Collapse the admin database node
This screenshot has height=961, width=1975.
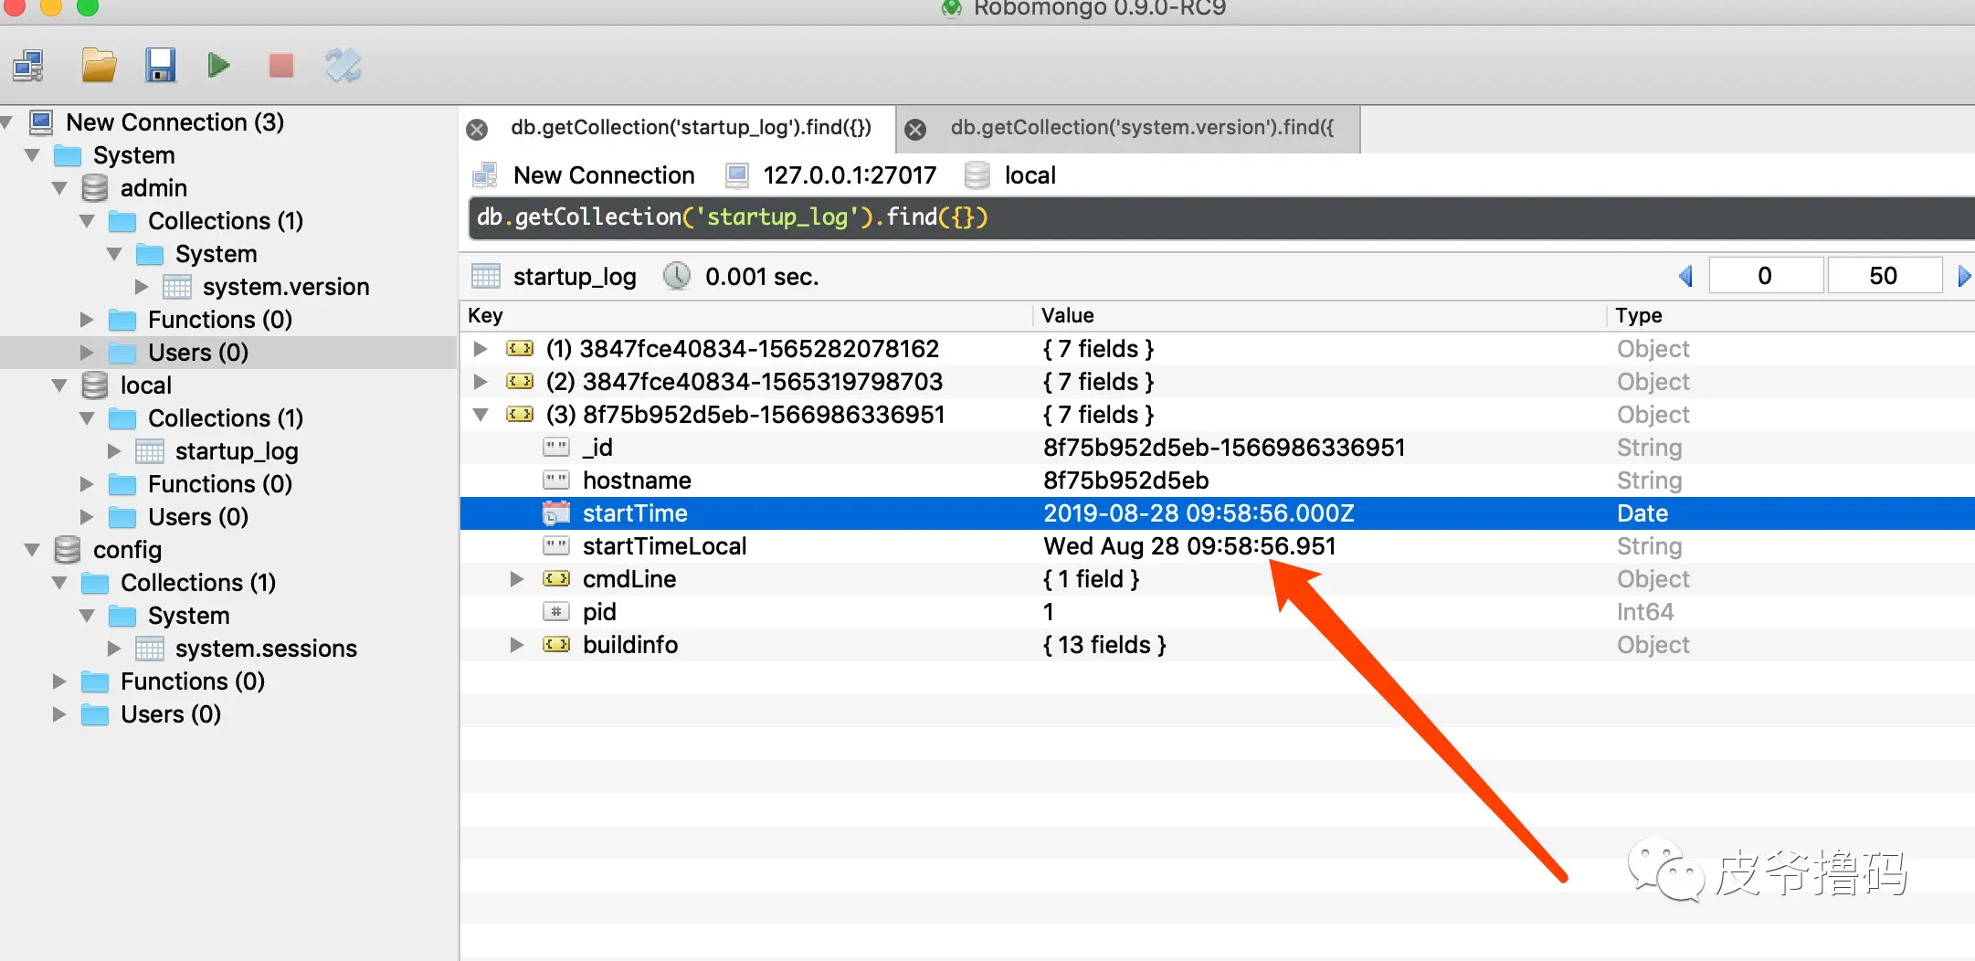[x=59, y=188]
